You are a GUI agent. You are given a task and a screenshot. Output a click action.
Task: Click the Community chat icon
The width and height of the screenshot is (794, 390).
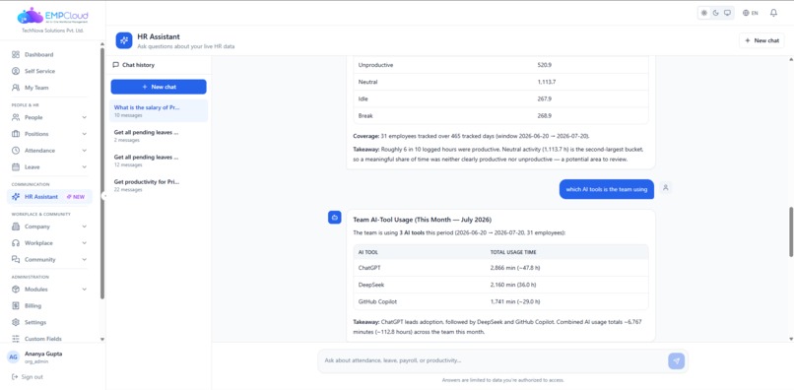[16, 260]
